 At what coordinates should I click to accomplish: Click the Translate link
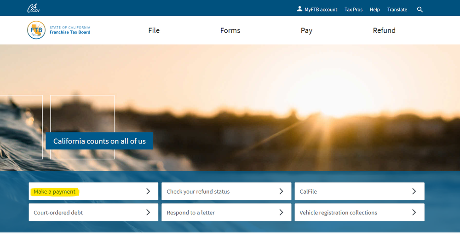pyautogui.click(x=397, y=10)
